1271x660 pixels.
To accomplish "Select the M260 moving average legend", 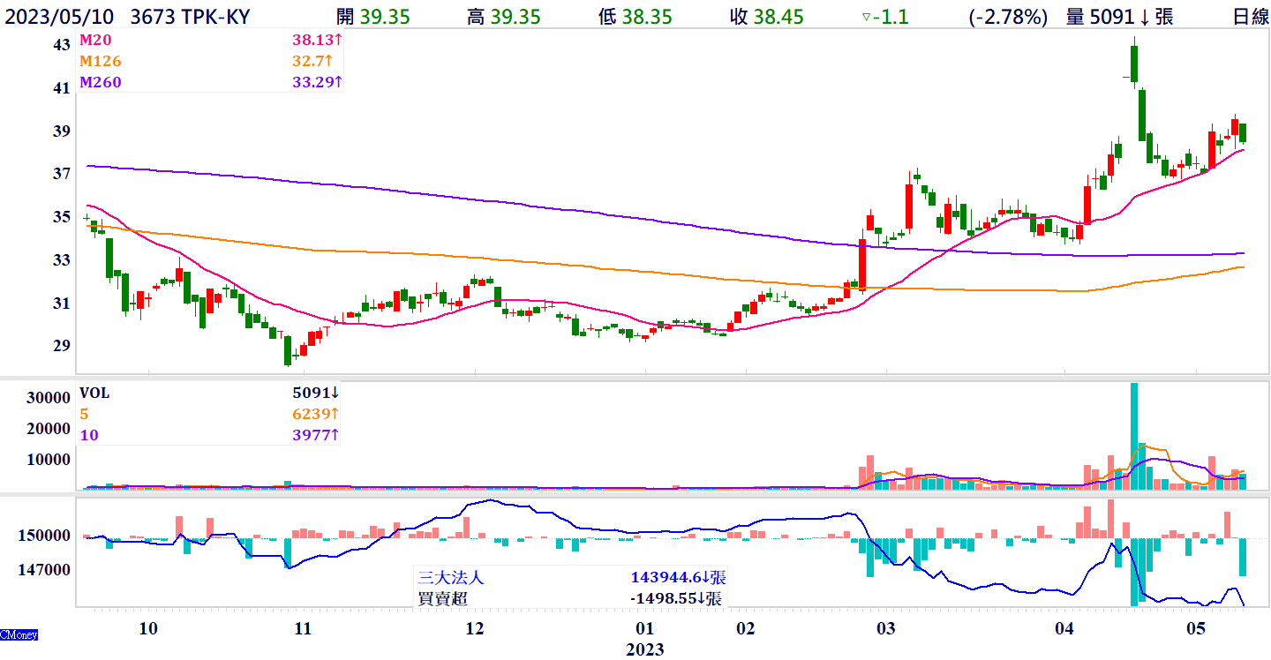I will pyautogui.click(x=100, y=82).
